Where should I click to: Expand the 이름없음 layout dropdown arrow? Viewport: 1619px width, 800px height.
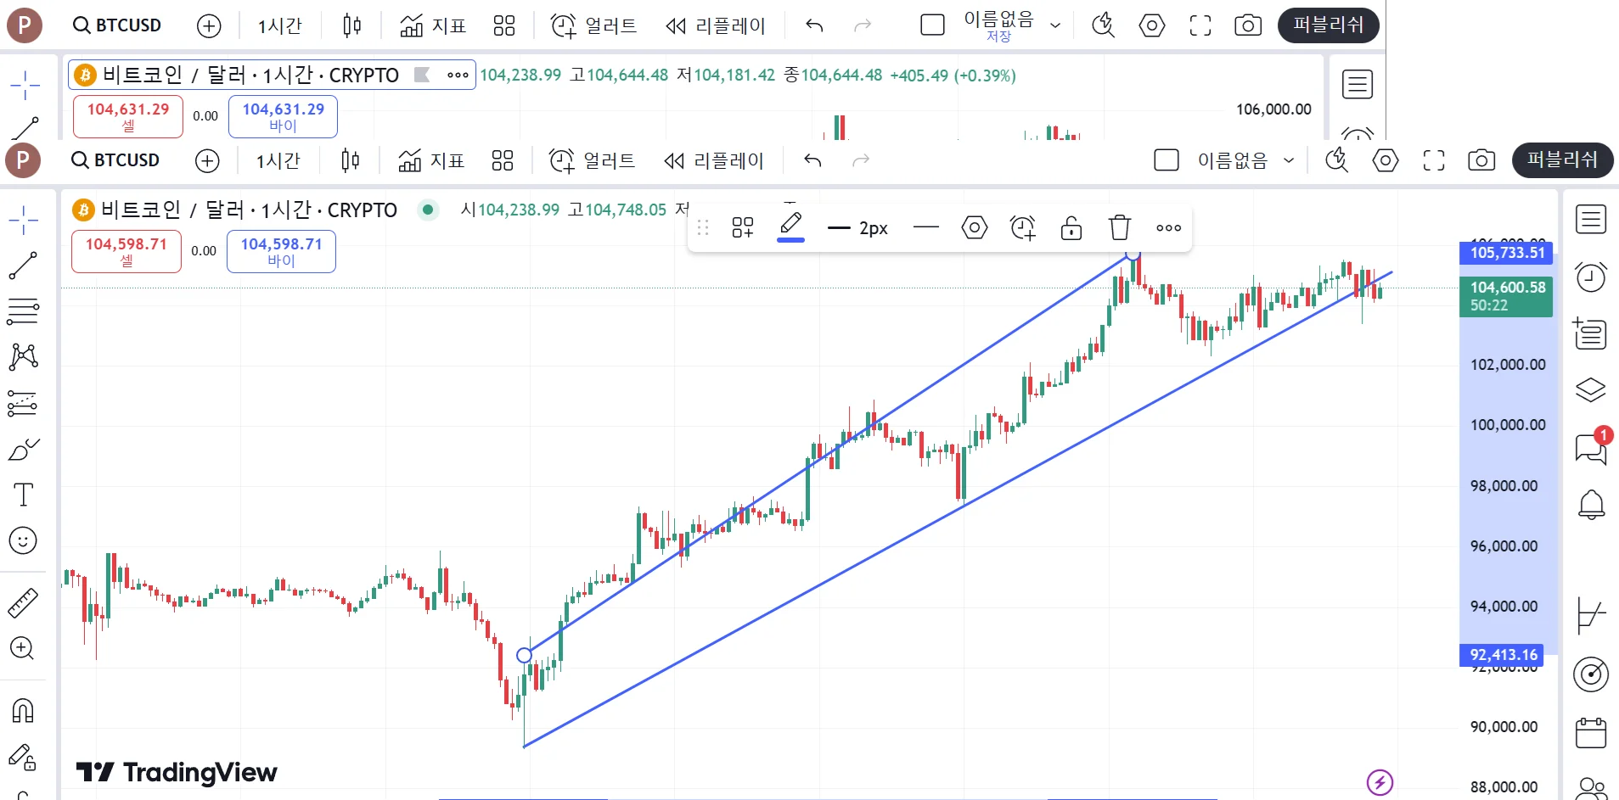click(1289, 160)
